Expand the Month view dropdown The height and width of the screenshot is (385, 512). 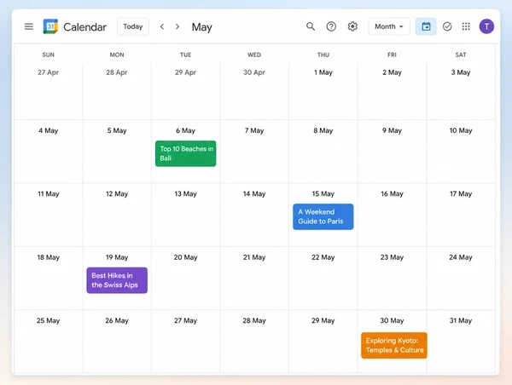(x=389, y=26)
